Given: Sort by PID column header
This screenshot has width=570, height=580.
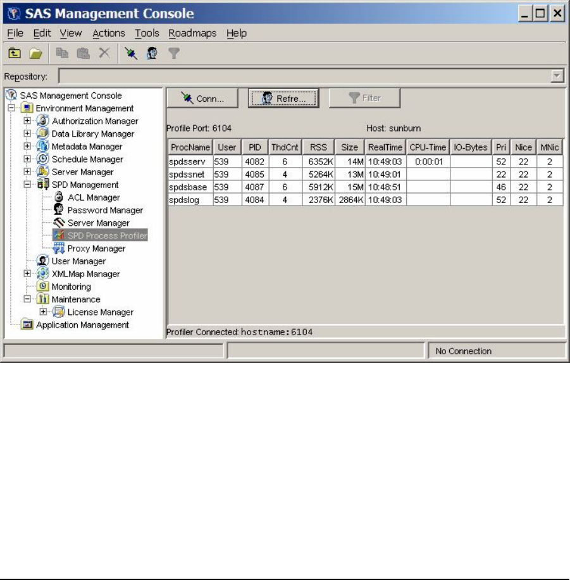Looking at the screenshot, I should [255, 147].
